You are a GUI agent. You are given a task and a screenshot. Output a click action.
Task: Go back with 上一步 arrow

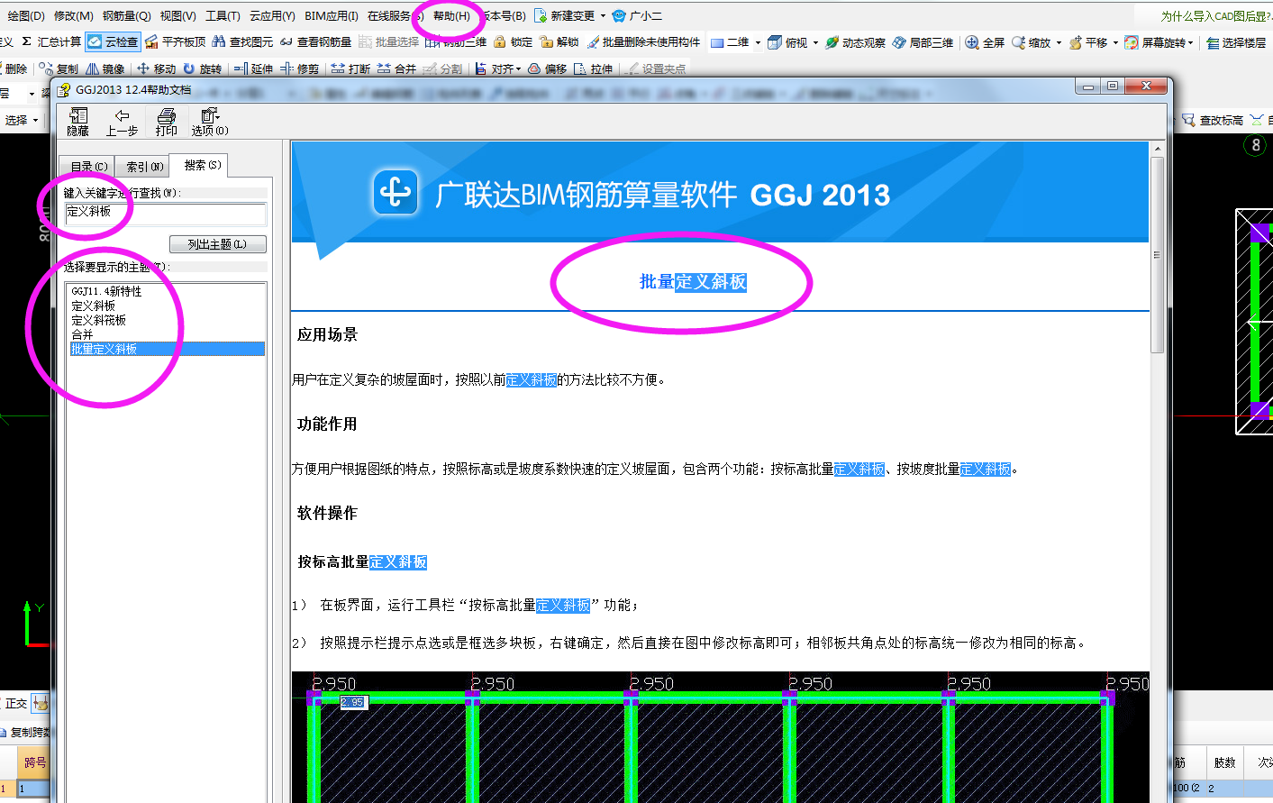[x=122, y=122]
